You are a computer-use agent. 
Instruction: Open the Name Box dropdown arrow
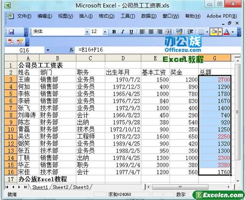(x=48, y=50)
